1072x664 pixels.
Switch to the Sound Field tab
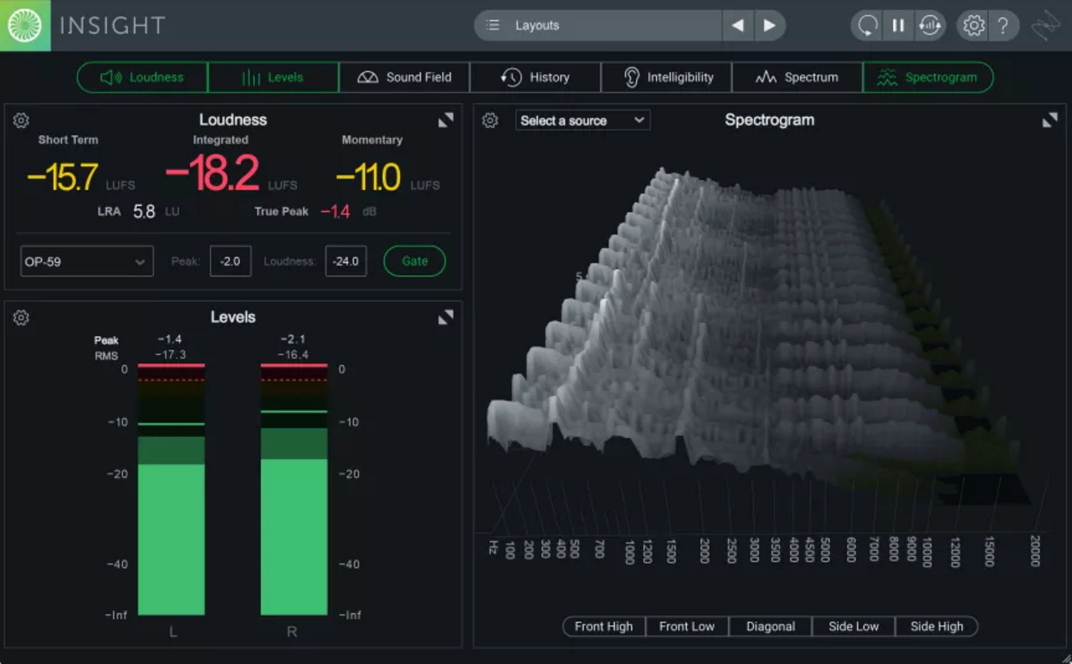(403, 77)
